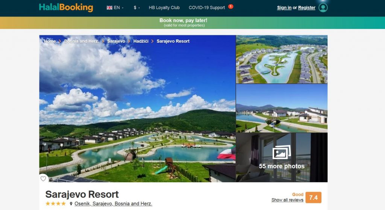Click the Register link
The height and width of the screenshot is (210, 385).
[x=307, y=8]
